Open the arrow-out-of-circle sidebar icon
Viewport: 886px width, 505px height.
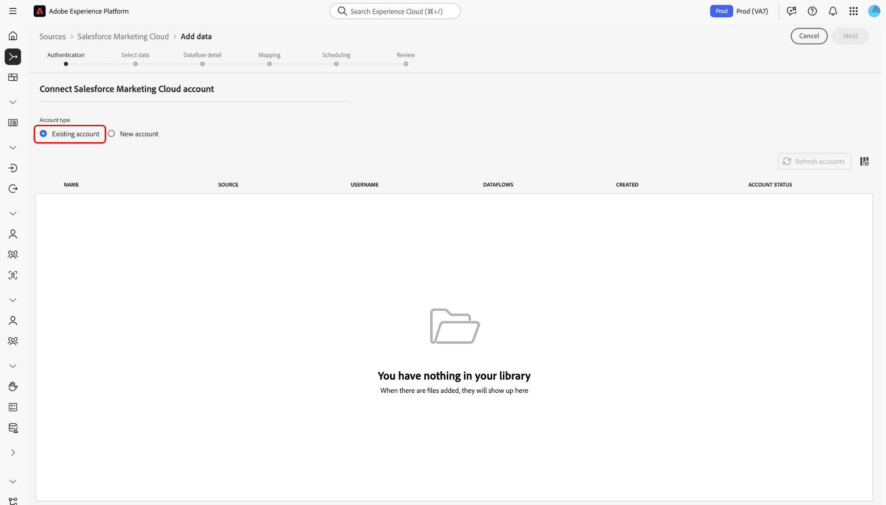click(x=13, y=188)
